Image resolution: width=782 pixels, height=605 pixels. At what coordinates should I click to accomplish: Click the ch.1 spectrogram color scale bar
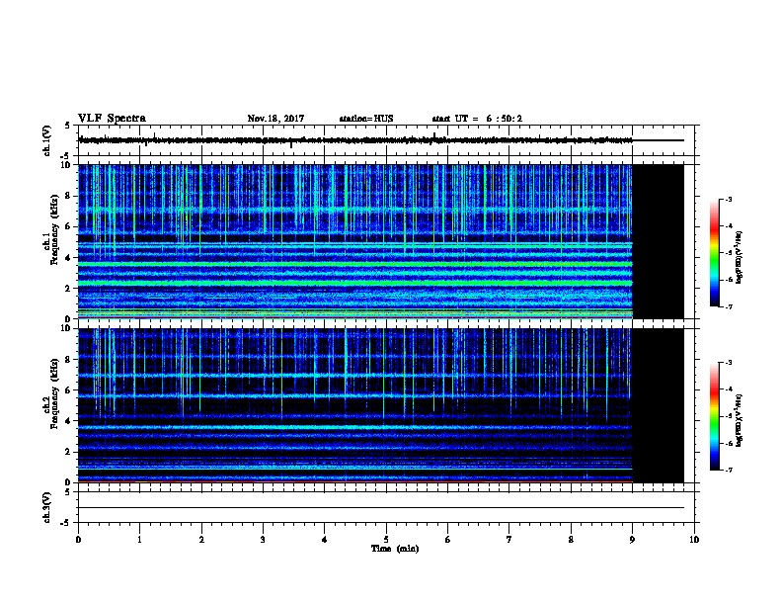coord(715,253)
